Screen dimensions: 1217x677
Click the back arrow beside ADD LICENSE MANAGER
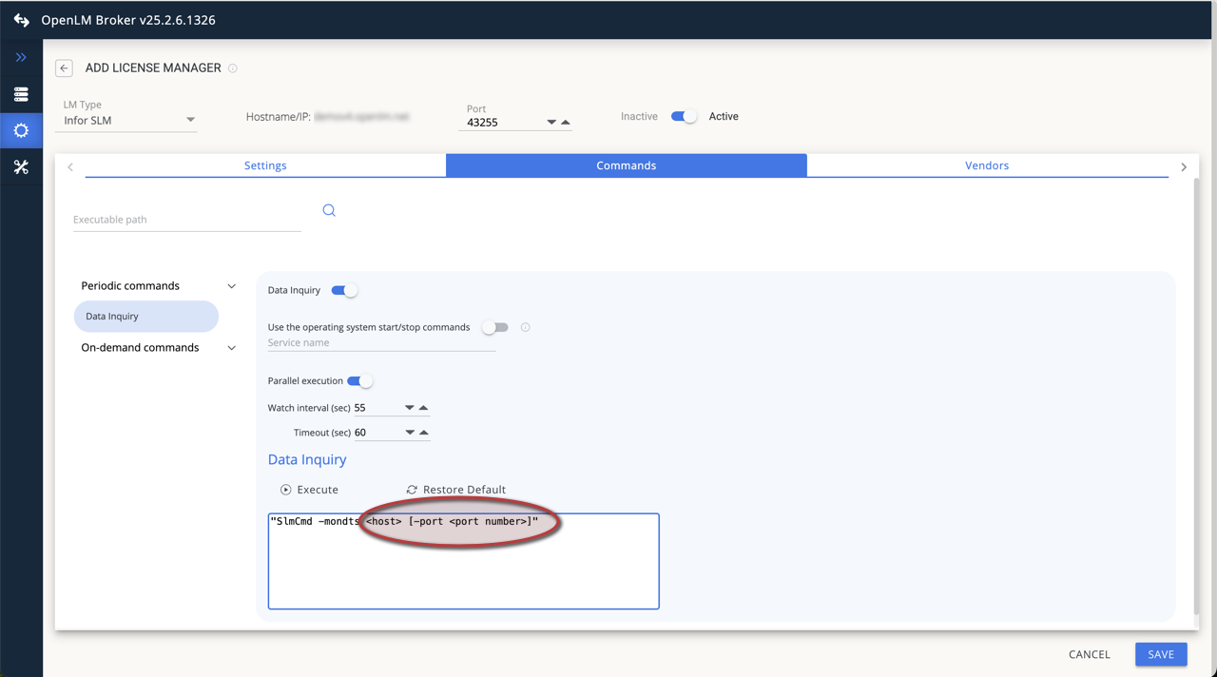coord(63,68)
